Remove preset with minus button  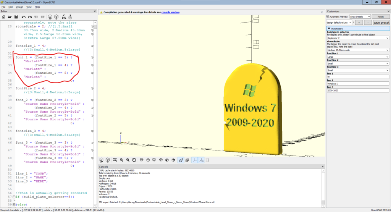pos(368,23)
